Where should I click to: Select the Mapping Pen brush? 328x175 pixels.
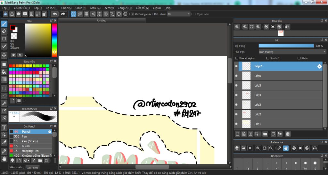[x=30, y=151]
